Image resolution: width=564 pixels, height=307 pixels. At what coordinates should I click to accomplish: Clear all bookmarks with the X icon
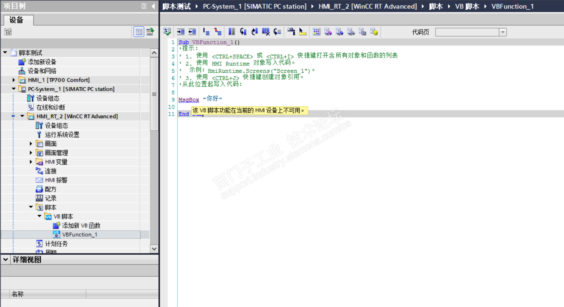pos(266,32)
